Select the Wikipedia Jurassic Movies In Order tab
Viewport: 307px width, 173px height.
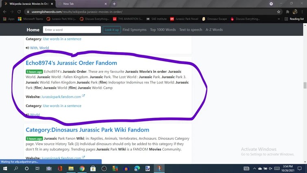[28, 4]
